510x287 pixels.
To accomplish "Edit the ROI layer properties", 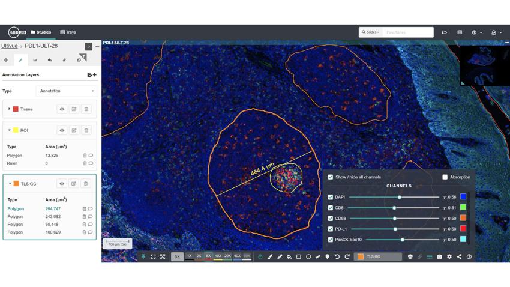I will (x=74, y=130).
